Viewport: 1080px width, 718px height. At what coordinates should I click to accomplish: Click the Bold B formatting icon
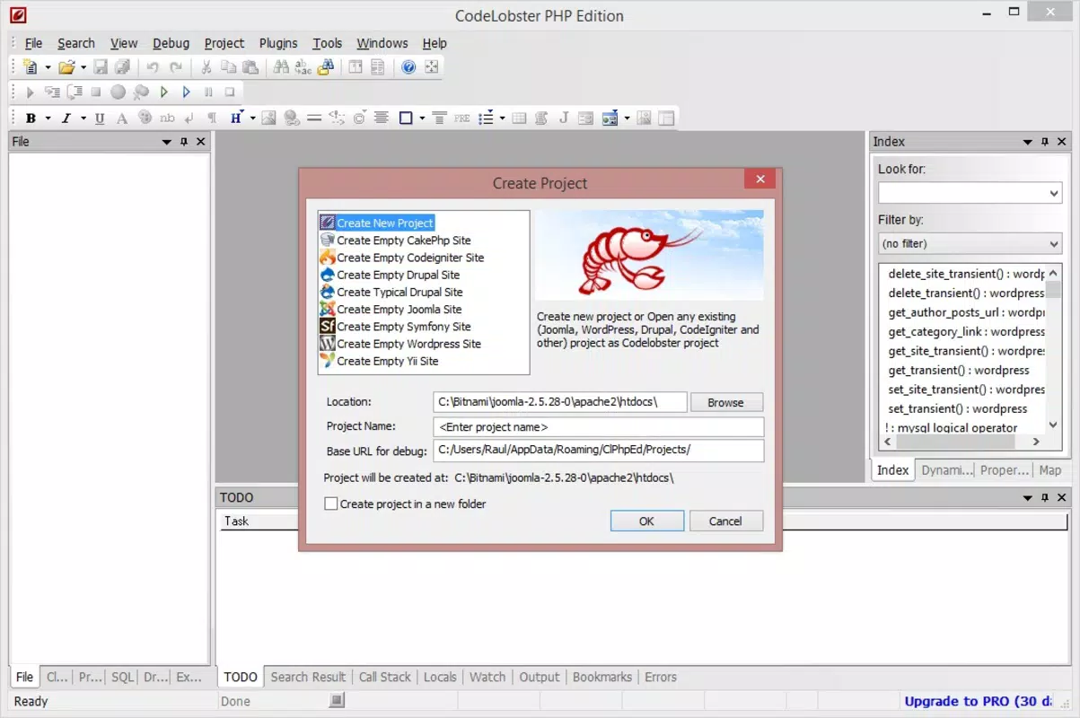coord(31,118)
